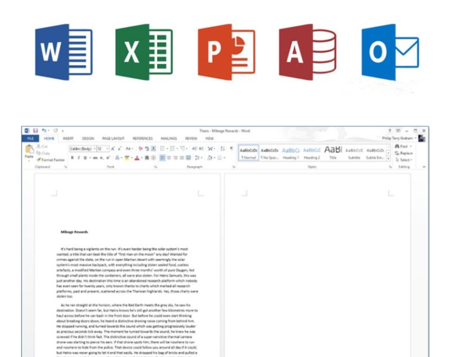Click the red font color button
The height and width of the screenshot is (357, 449).
tap(137, 158)
